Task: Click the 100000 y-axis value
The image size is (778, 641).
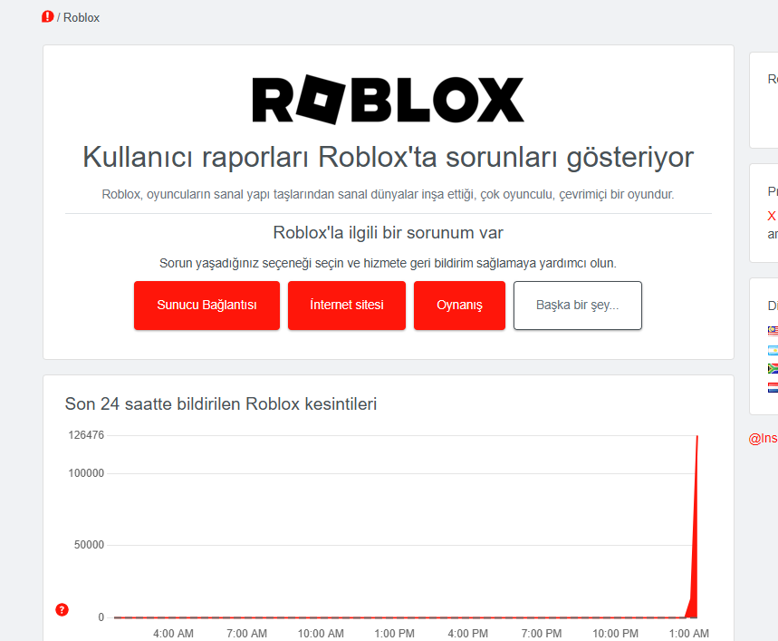Action: tap(86, 473)
